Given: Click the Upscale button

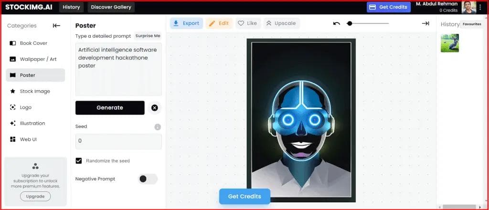Looking at the screenshot, I should tap(281, 23).
